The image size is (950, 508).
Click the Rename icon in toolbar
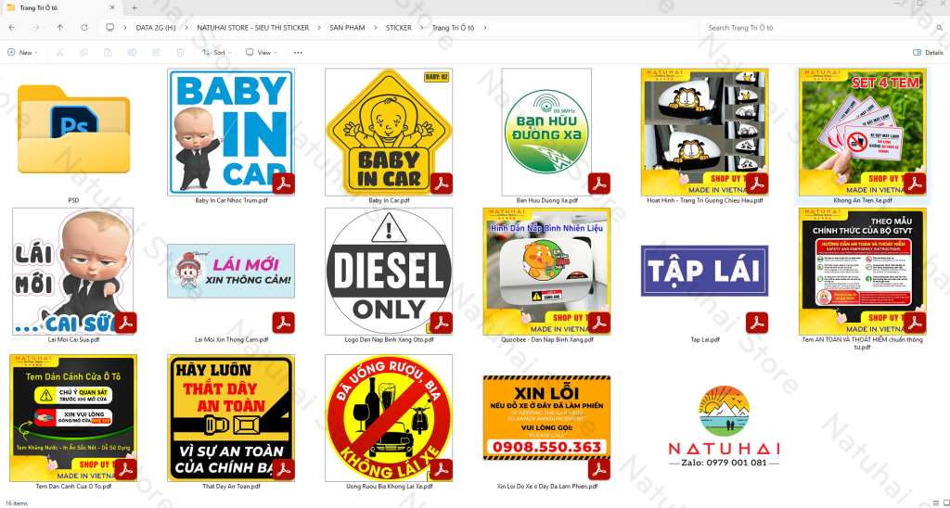click(132, 53)
